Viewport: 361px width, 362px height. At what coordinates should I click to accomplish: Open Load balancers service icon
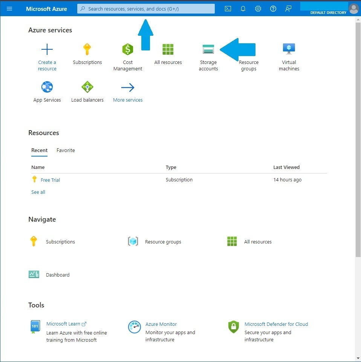point(87,87)
